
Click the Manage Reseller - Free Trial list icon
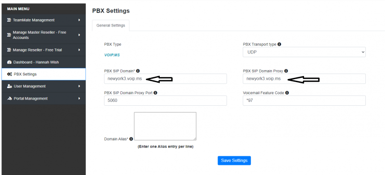click(9, 50)
